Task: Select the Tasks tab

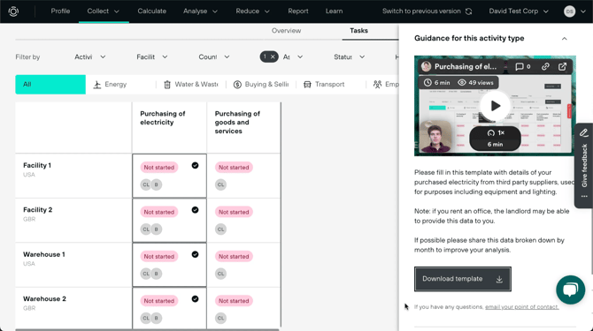Action: coord(359,31)
